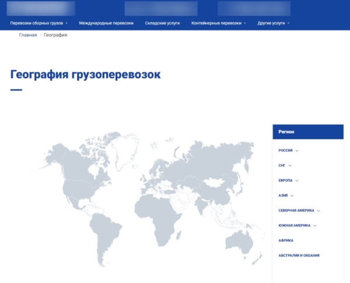The width and height of the screenshot is (350, 283).
Task: Open Контейнерные перевозки menu
Action: (218, 23)
